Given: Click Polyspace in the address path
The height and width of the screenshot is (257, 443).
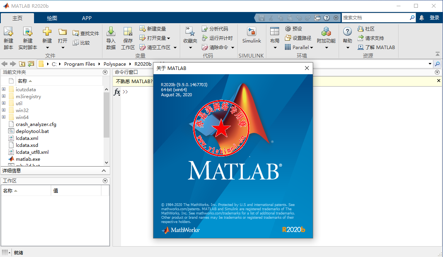Looking at the screenshot, I should pos(115,64).
